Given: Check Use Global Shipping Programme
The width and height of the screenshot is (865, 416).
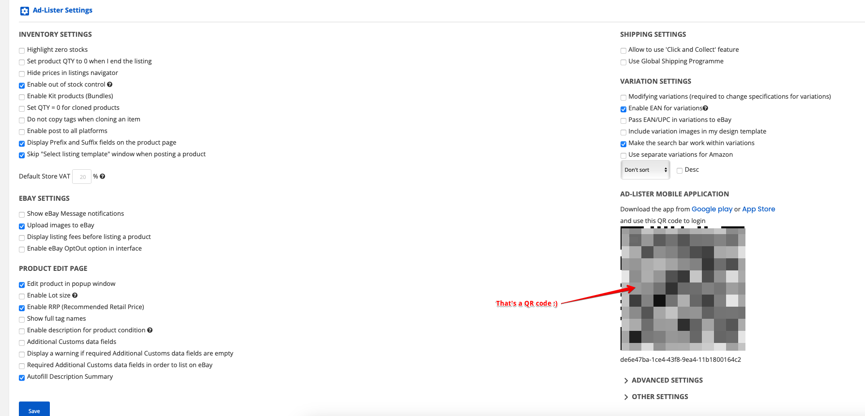Looking at the screenshot, I should click(x=623, y=62).
